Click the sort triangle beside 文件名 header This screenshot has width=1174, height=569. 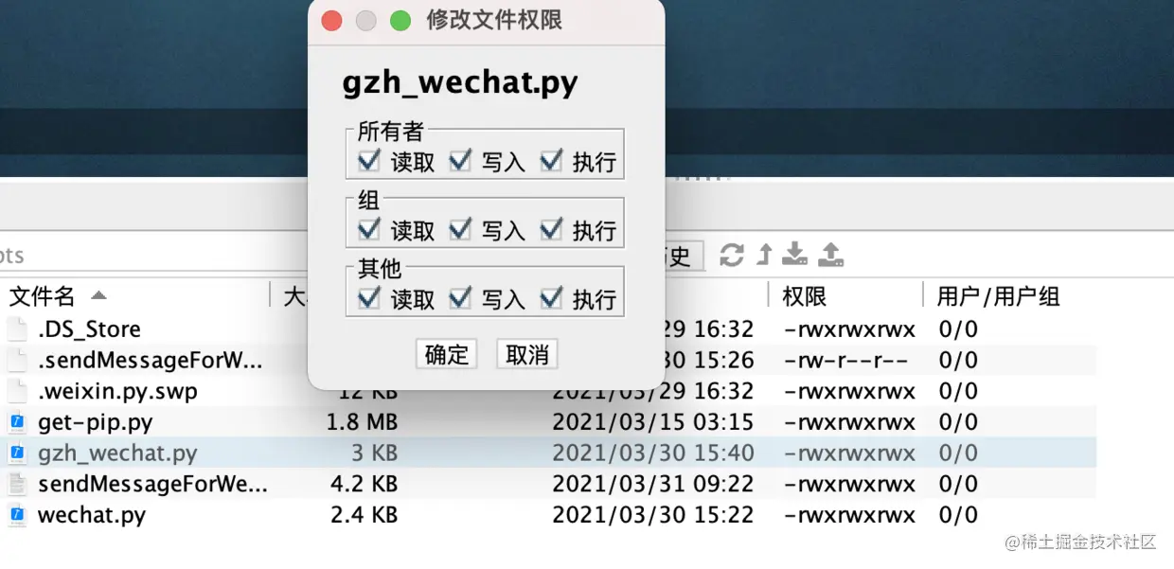tap(98, 294)
